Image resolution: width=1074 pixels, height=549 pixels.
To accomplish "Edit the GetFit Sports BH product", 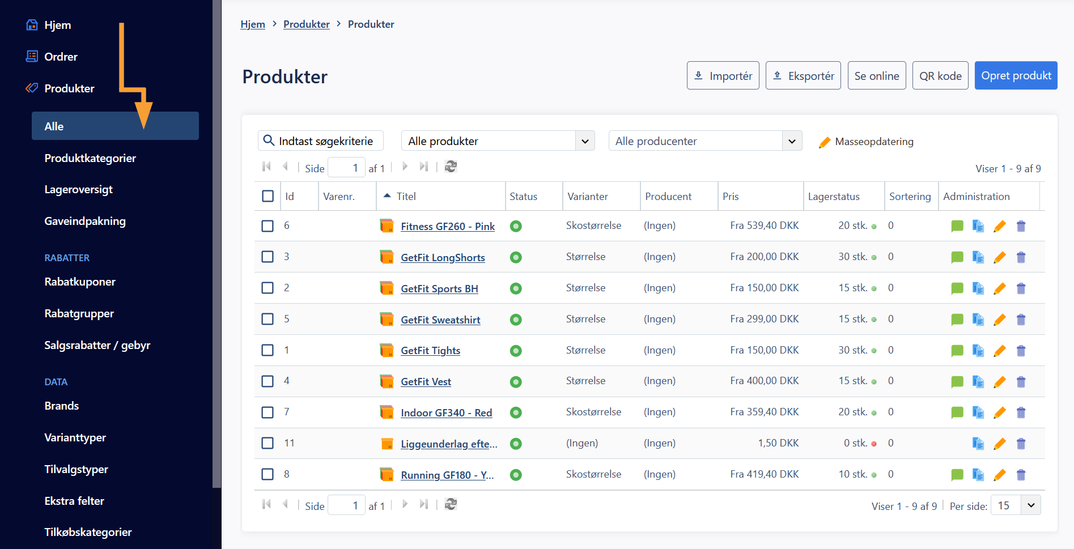I will pyautogui.click(x=1000, y=288).
